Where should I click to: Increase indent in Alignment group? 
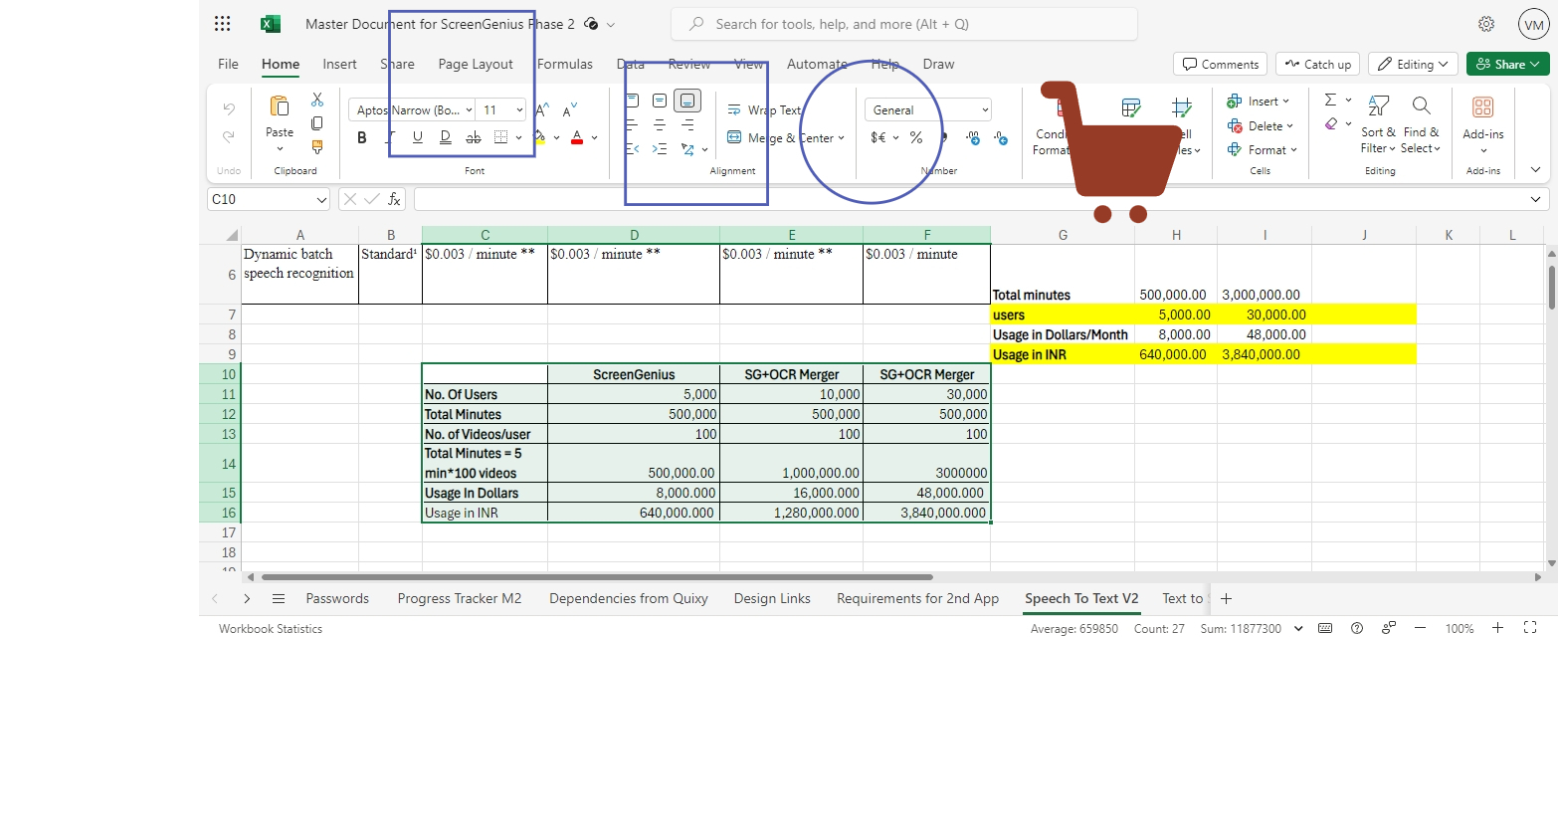[x=660, y=149]
